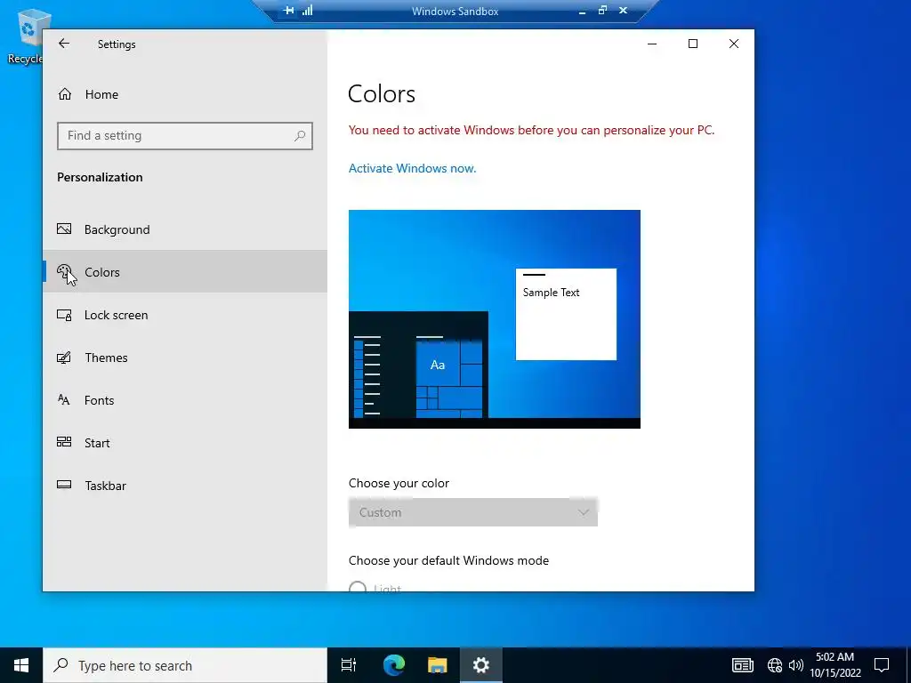Open Taskbar personalization settings
Viewport: 911px width, 683px height.
[185, 486]
